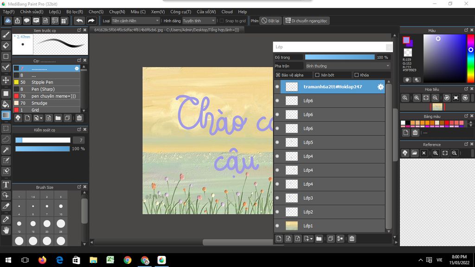Add a layer folder in layer panel
475x267 pixels.
point(319,239)
